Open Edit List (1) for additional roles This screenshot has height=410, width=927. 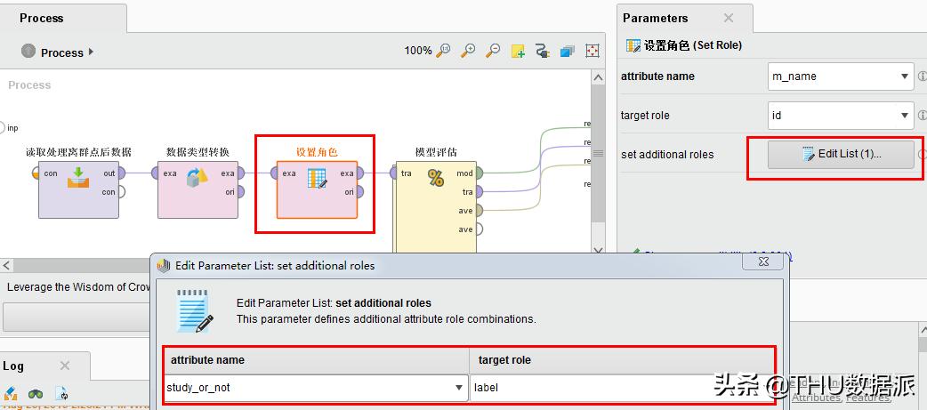coord(841,154)
